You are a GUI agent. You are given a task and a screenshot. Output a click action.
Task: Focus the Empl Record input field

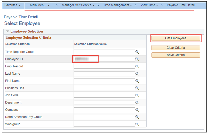(105, 66)
